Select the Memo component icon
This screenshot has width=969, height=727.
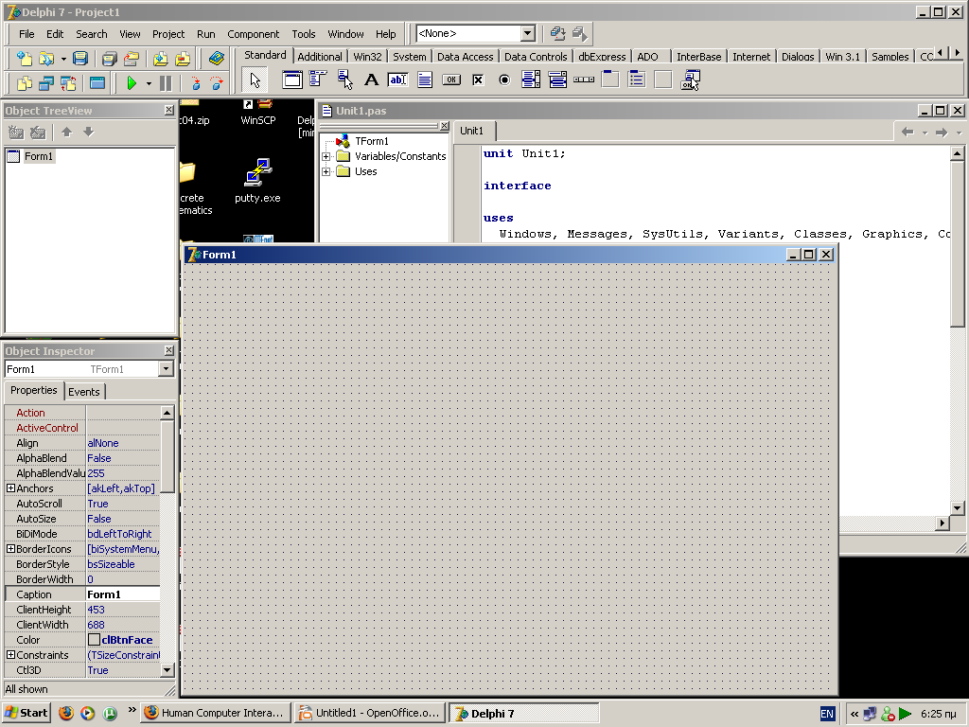pyautogui.click(x=425, y=80)
